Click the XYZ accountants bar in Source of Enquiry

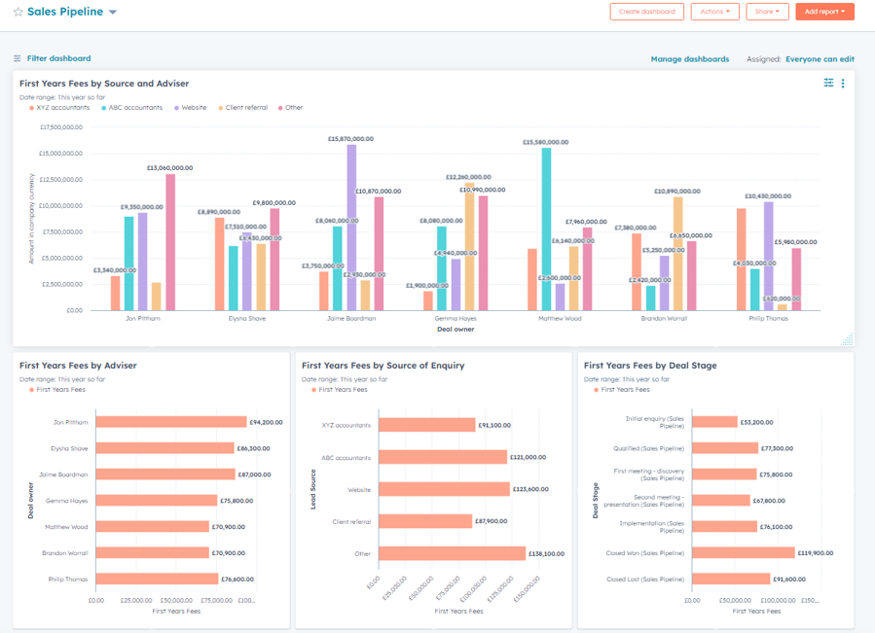[427, 425]
